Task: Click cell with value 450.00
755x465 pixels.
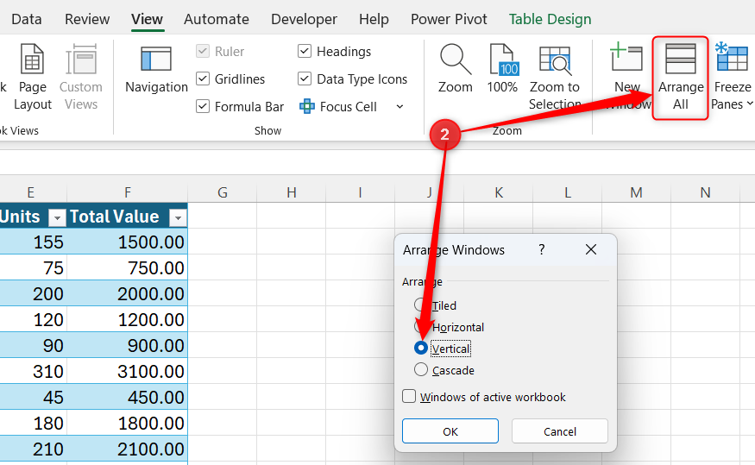Action: [127, 397]
